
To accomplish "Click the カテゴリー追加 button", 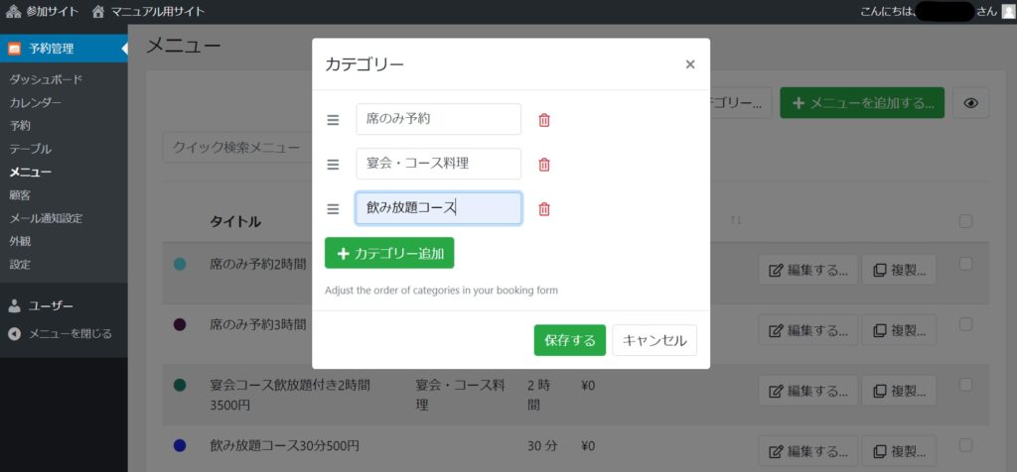I will point(389,253).
